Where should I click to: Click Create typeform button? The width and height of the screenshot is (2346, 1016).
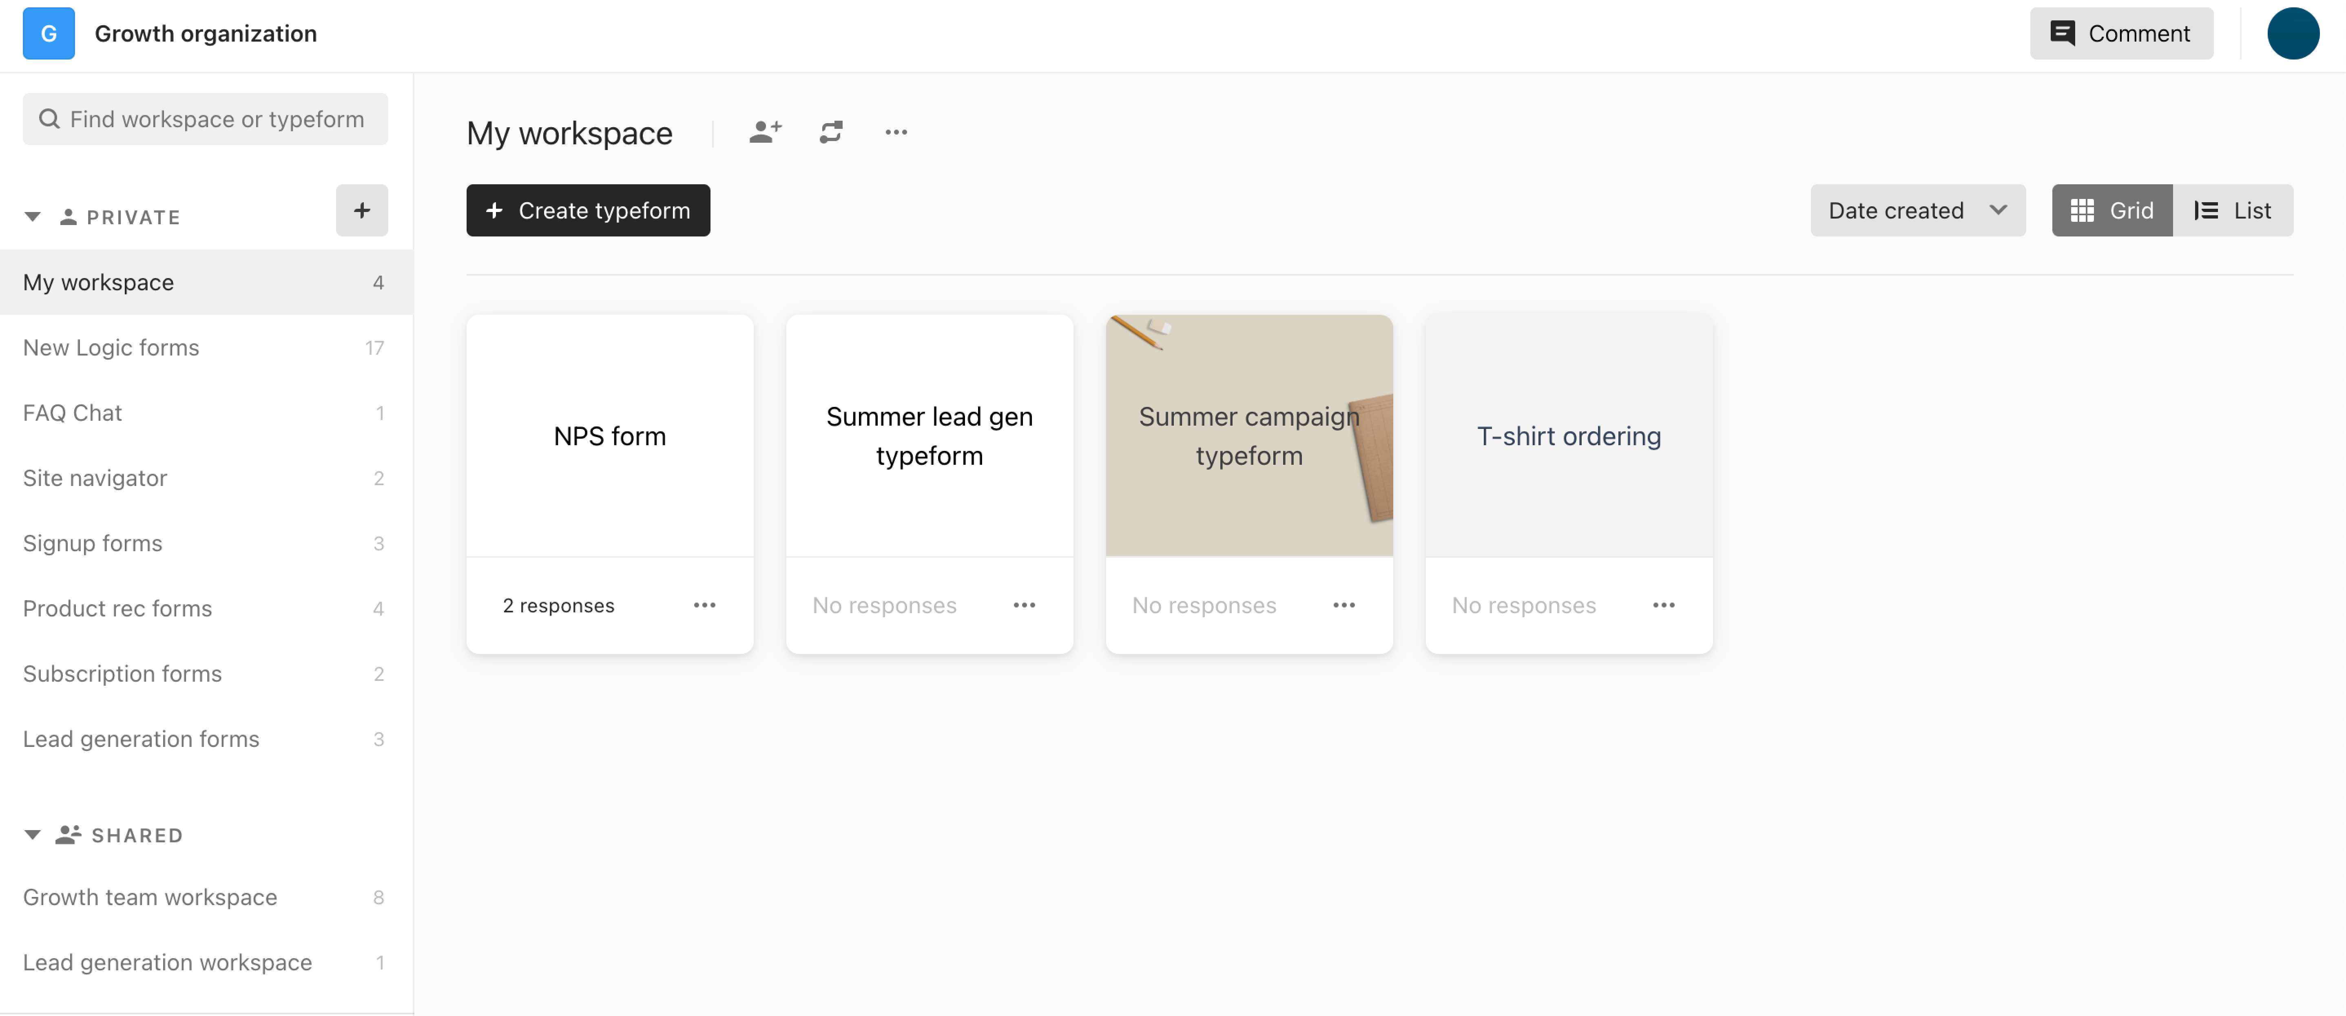pos(587,210)
